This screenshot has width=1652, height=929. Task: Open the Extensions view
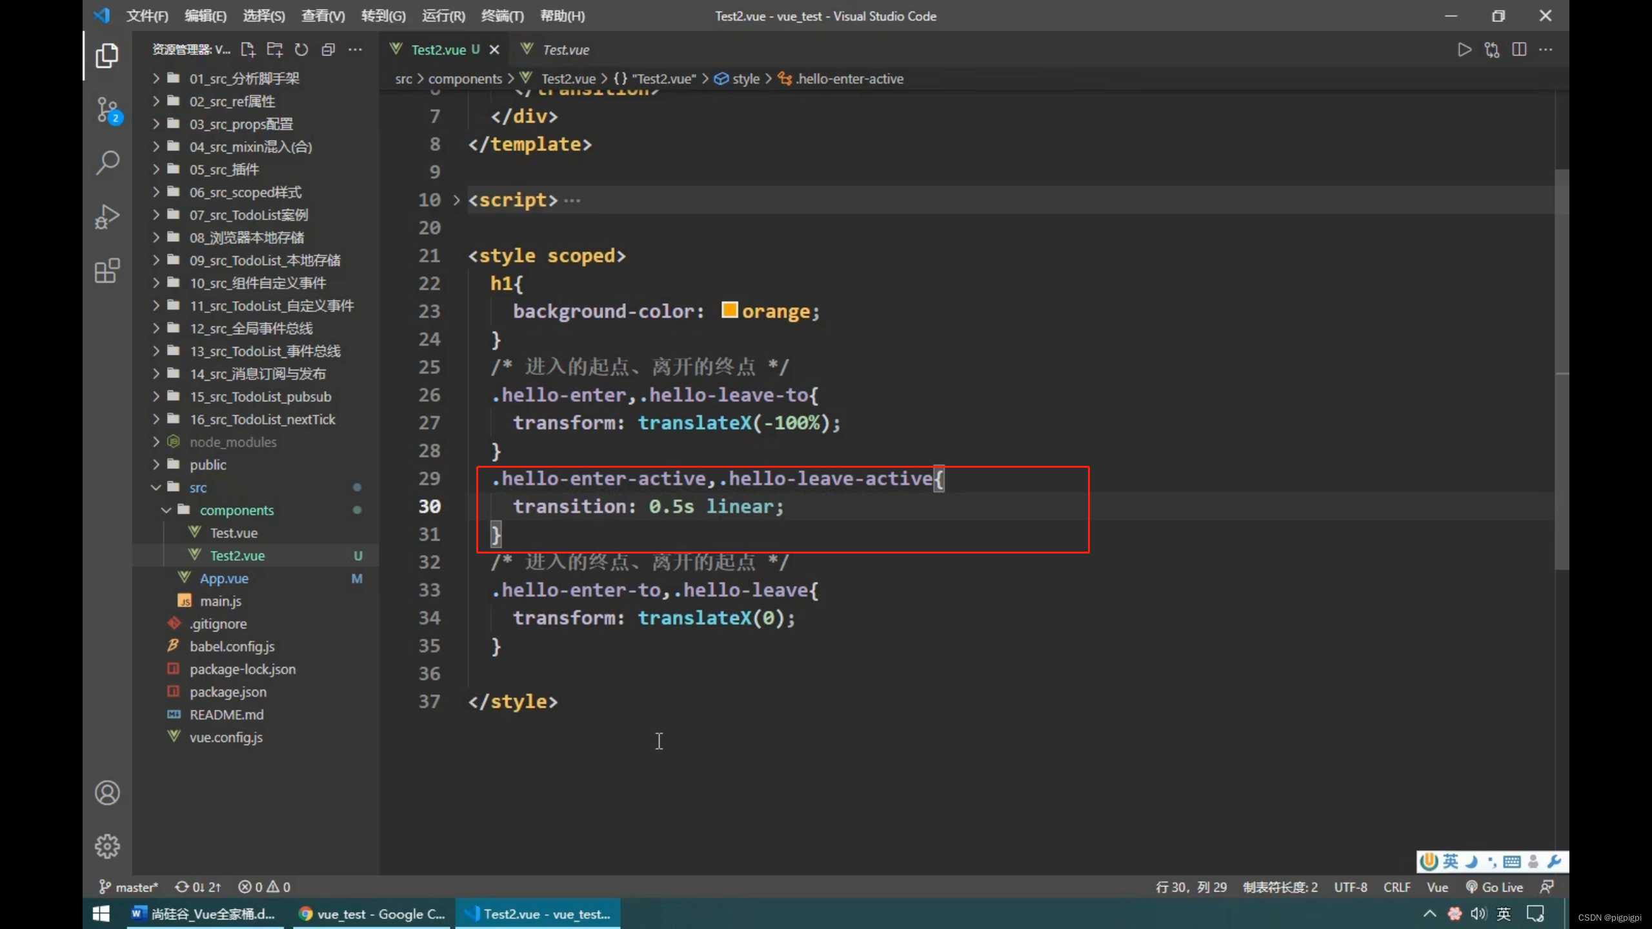(107, 271)
